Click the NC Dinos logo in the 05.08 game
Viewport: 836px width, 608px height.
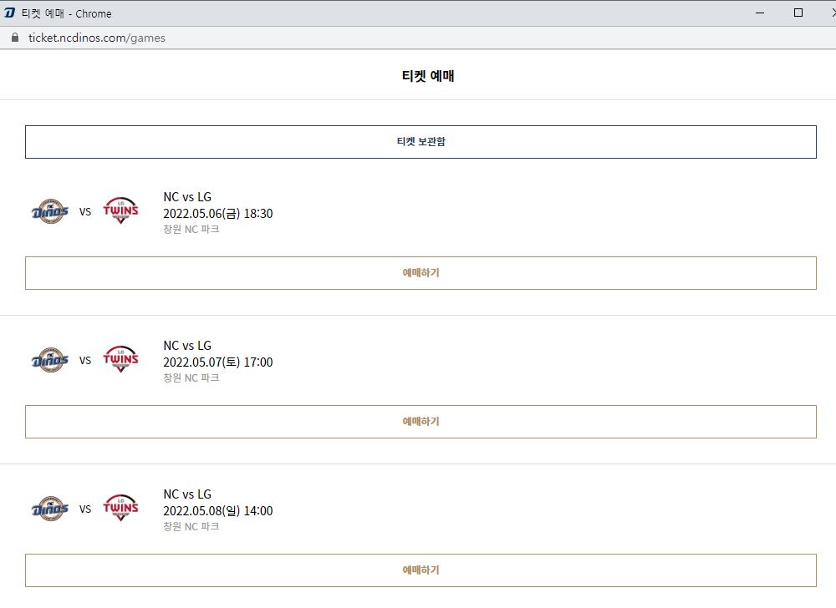50,509
